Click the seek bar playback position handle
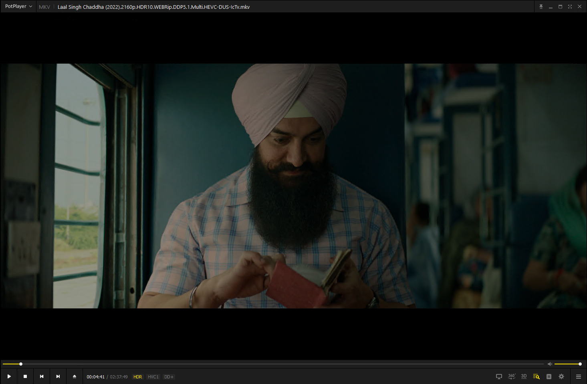 click(x=21, y=364)
